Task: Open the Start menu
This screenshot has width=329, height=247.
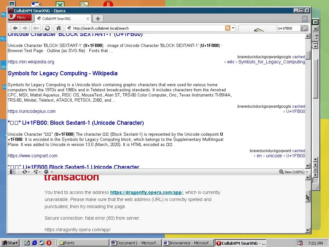Action: (10, 243)
